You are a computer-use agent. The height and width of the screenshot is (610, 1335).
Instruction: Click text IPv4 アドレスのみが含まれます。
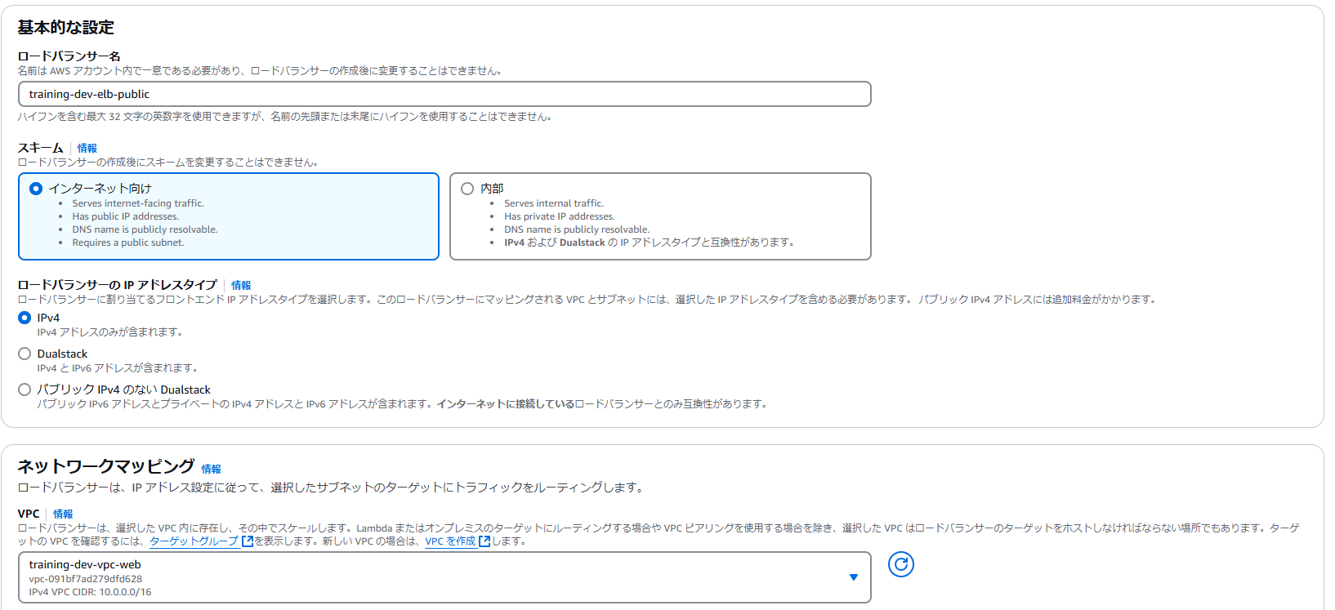point(111,332)
